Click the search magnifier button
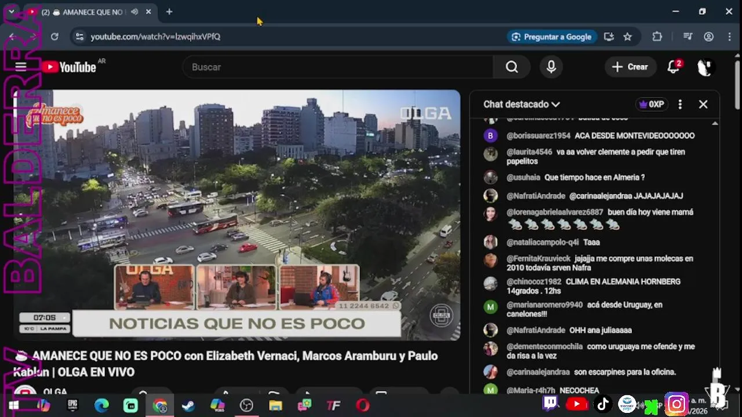Viewport: 742px width, 417px height. pyautogui.click(x=511, y=67)
